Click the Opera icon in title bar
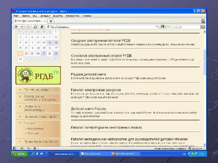 pos(14,11)
